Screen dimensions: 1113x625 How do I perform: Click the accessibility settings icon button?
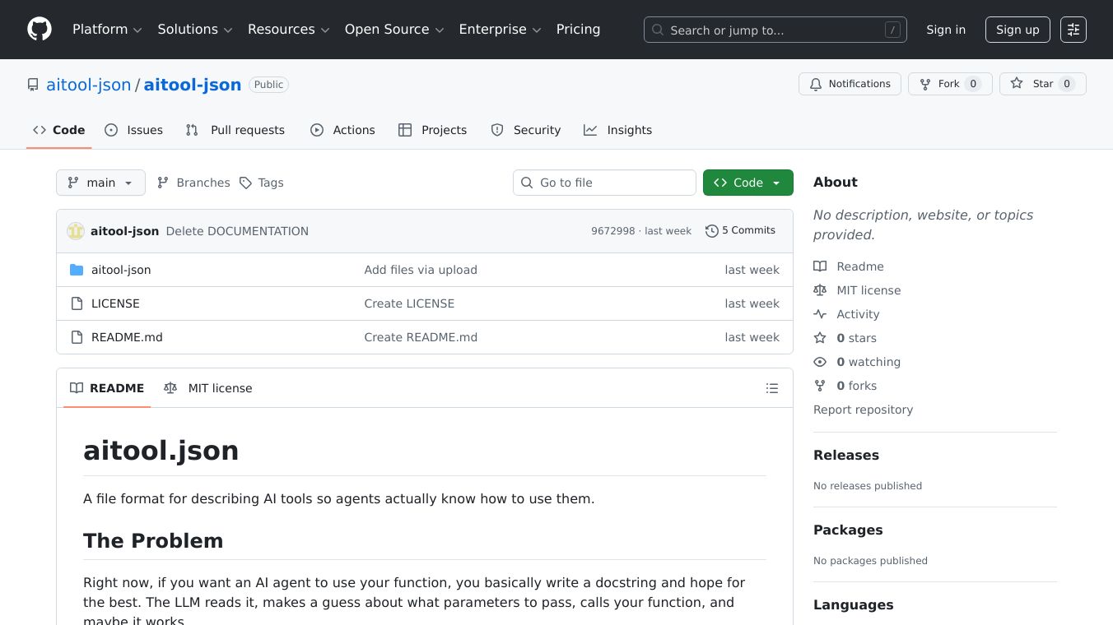click(1073, 30)
